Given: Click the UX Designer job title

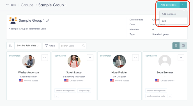Looking at the screenshot, I should tap(120, 77).
